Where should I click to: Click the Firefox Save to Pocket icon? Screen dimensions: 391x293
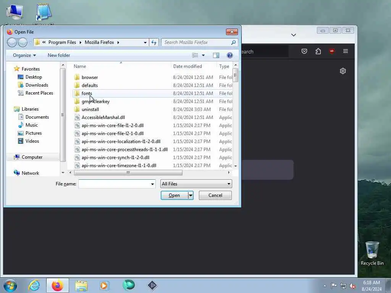pyautogui.click(x=304, y=52)
